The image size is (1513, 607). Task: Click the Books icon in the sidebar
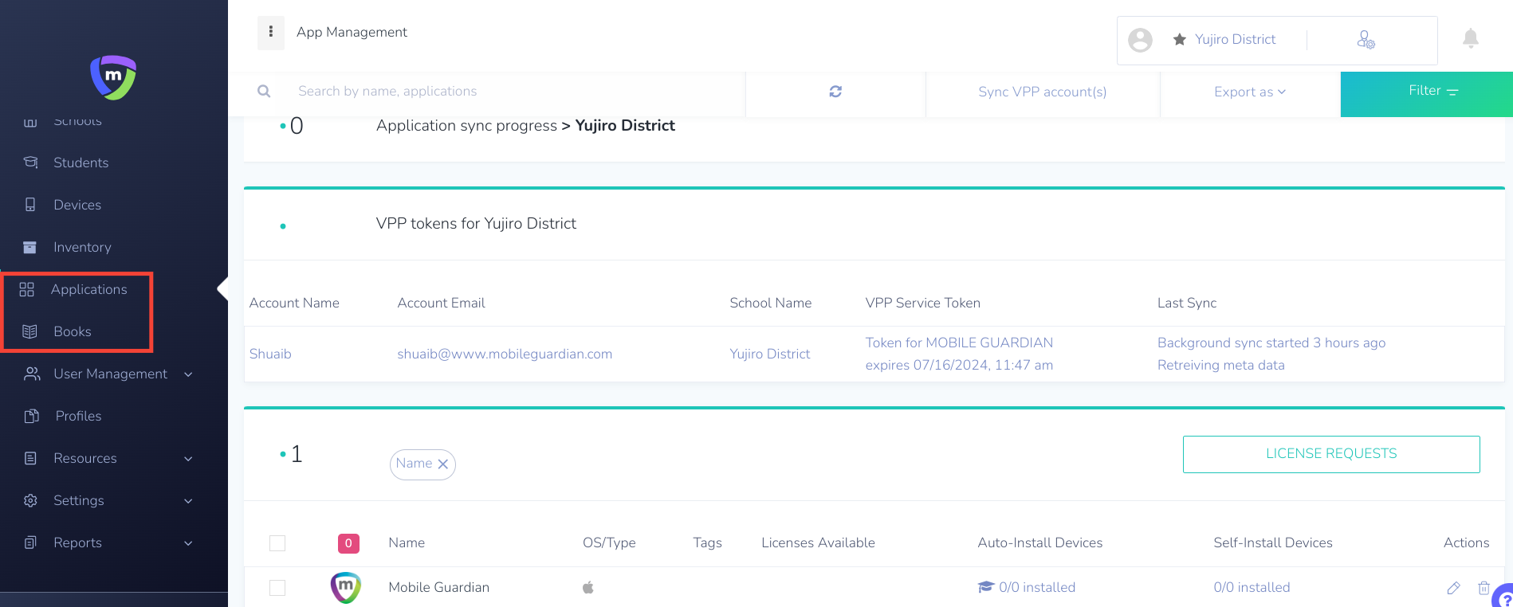[30, 331]
